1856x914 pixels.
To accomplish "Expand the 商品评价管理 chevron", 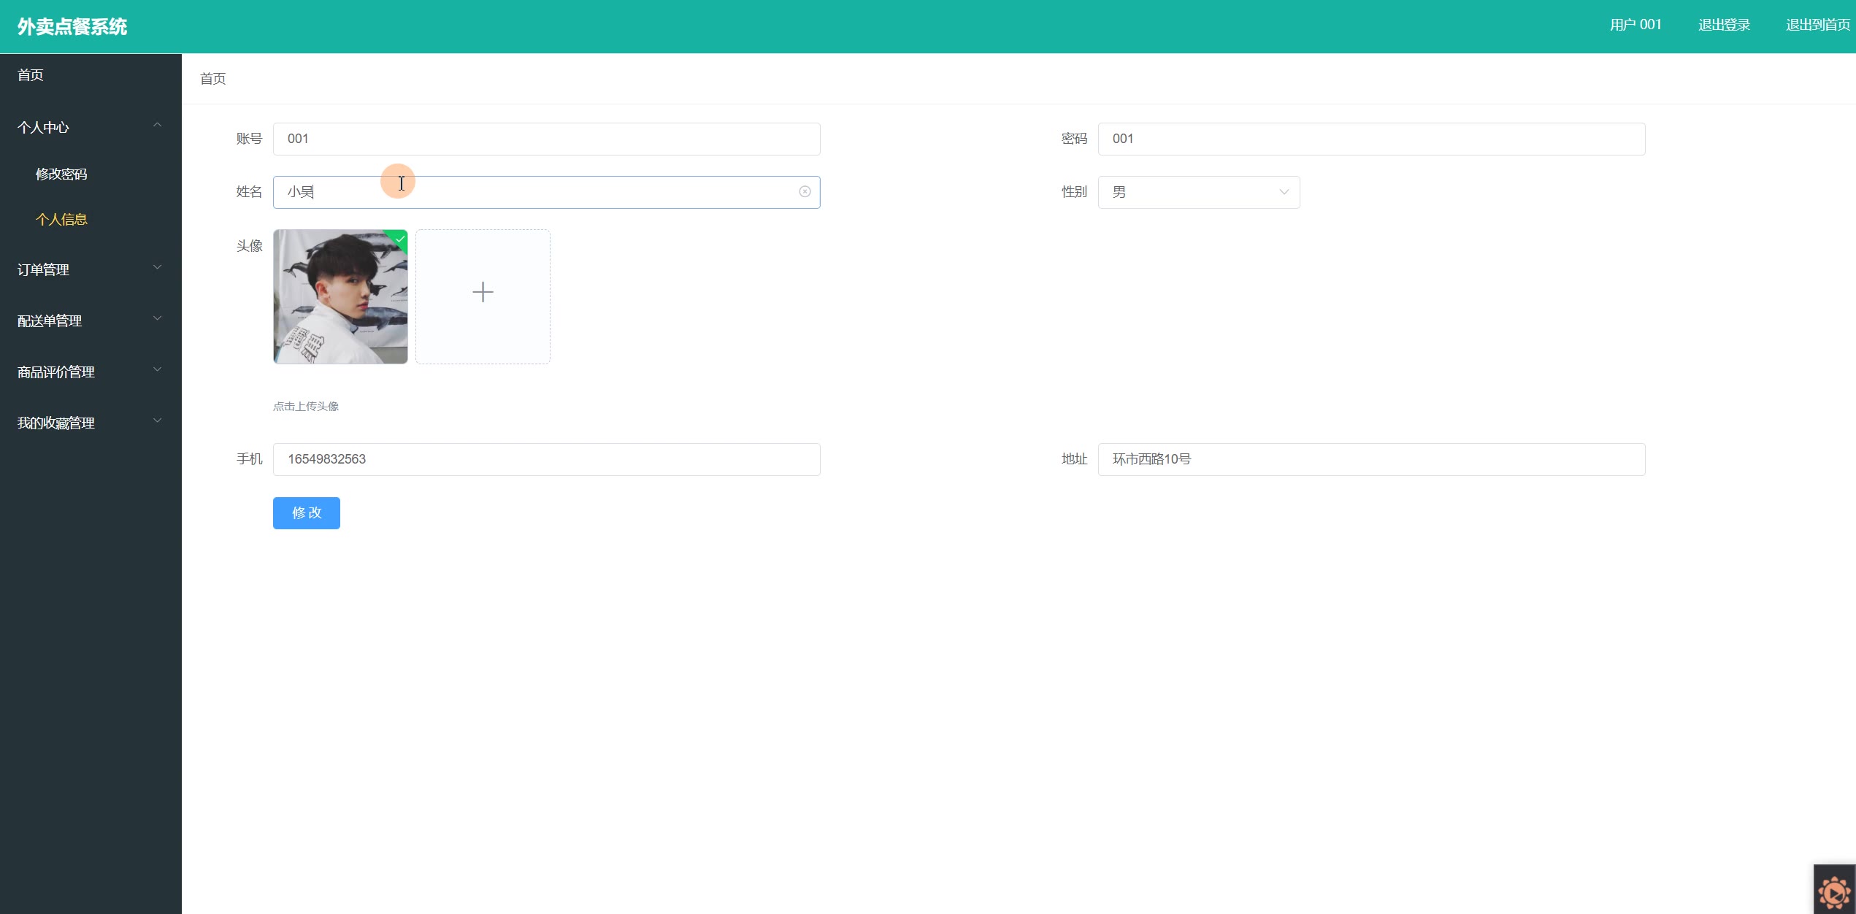I will pyautogui.click(x=157, y=370).
